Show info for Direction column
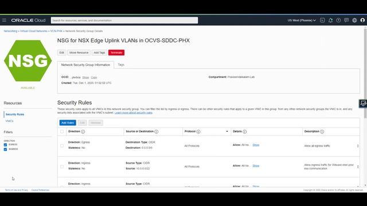This screenshot has height=206, width=367. click(x=83, y=132)
